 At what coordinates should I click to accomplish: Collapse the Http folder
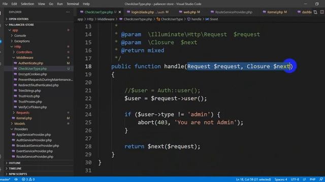point(39,47)
